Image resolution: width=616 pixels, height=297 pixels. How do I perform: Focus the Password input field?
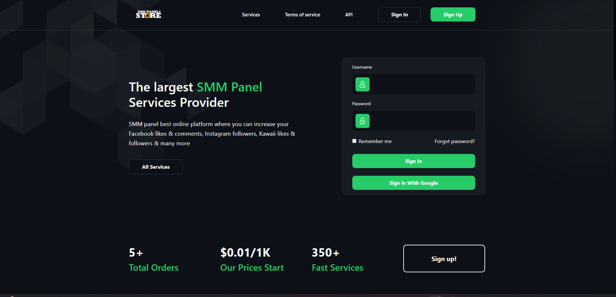[x=422, y=121]
